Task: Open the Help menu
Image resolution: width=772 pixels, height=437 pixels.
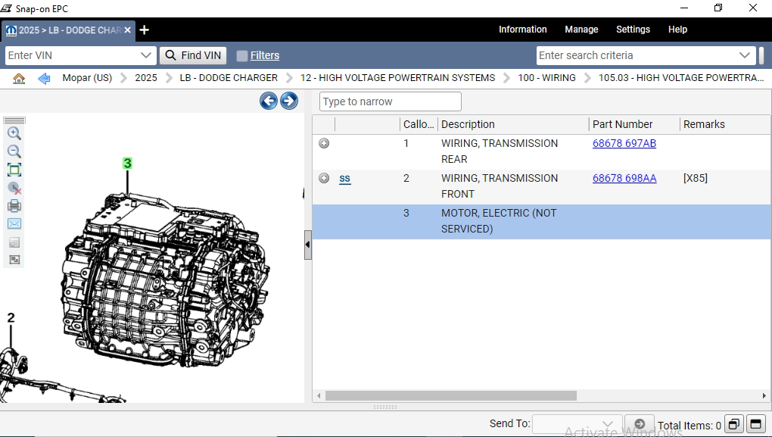Action: pos(677,30)
